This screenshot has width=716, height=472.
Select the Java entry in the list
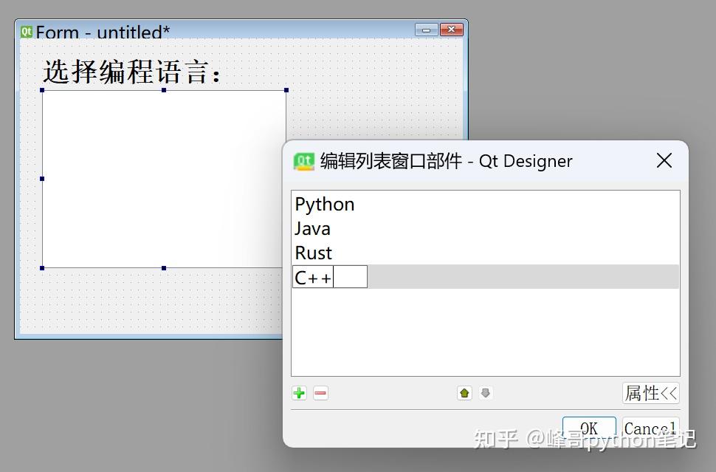pyautogui.click(x=312, y=228)
